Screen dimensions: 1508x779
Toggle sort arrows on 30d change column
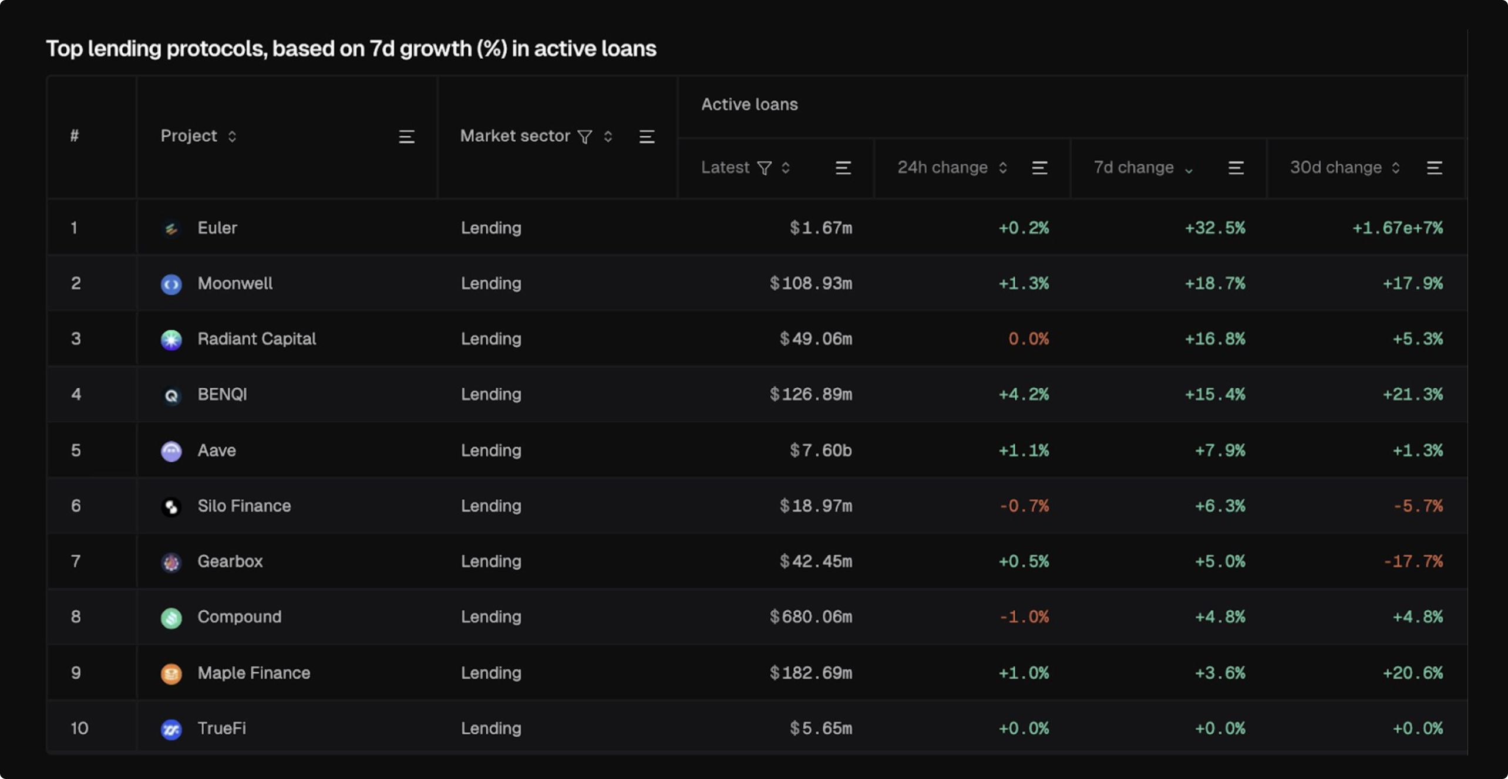coord(1396,168)
